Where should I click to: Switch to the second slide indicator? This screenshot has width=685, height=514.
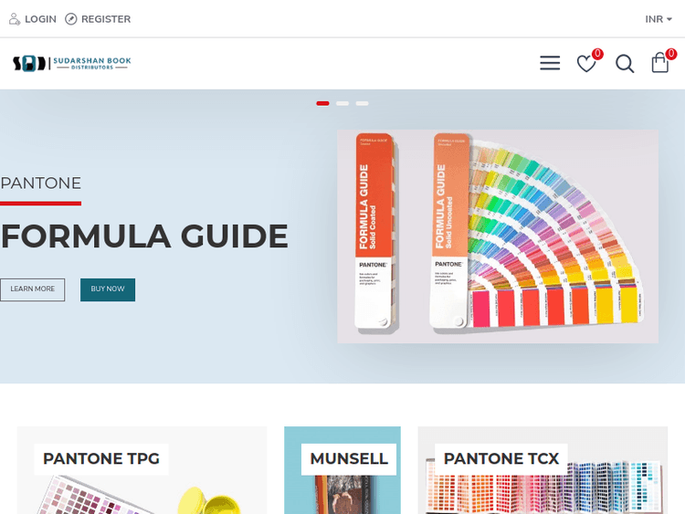click(342, 103)
